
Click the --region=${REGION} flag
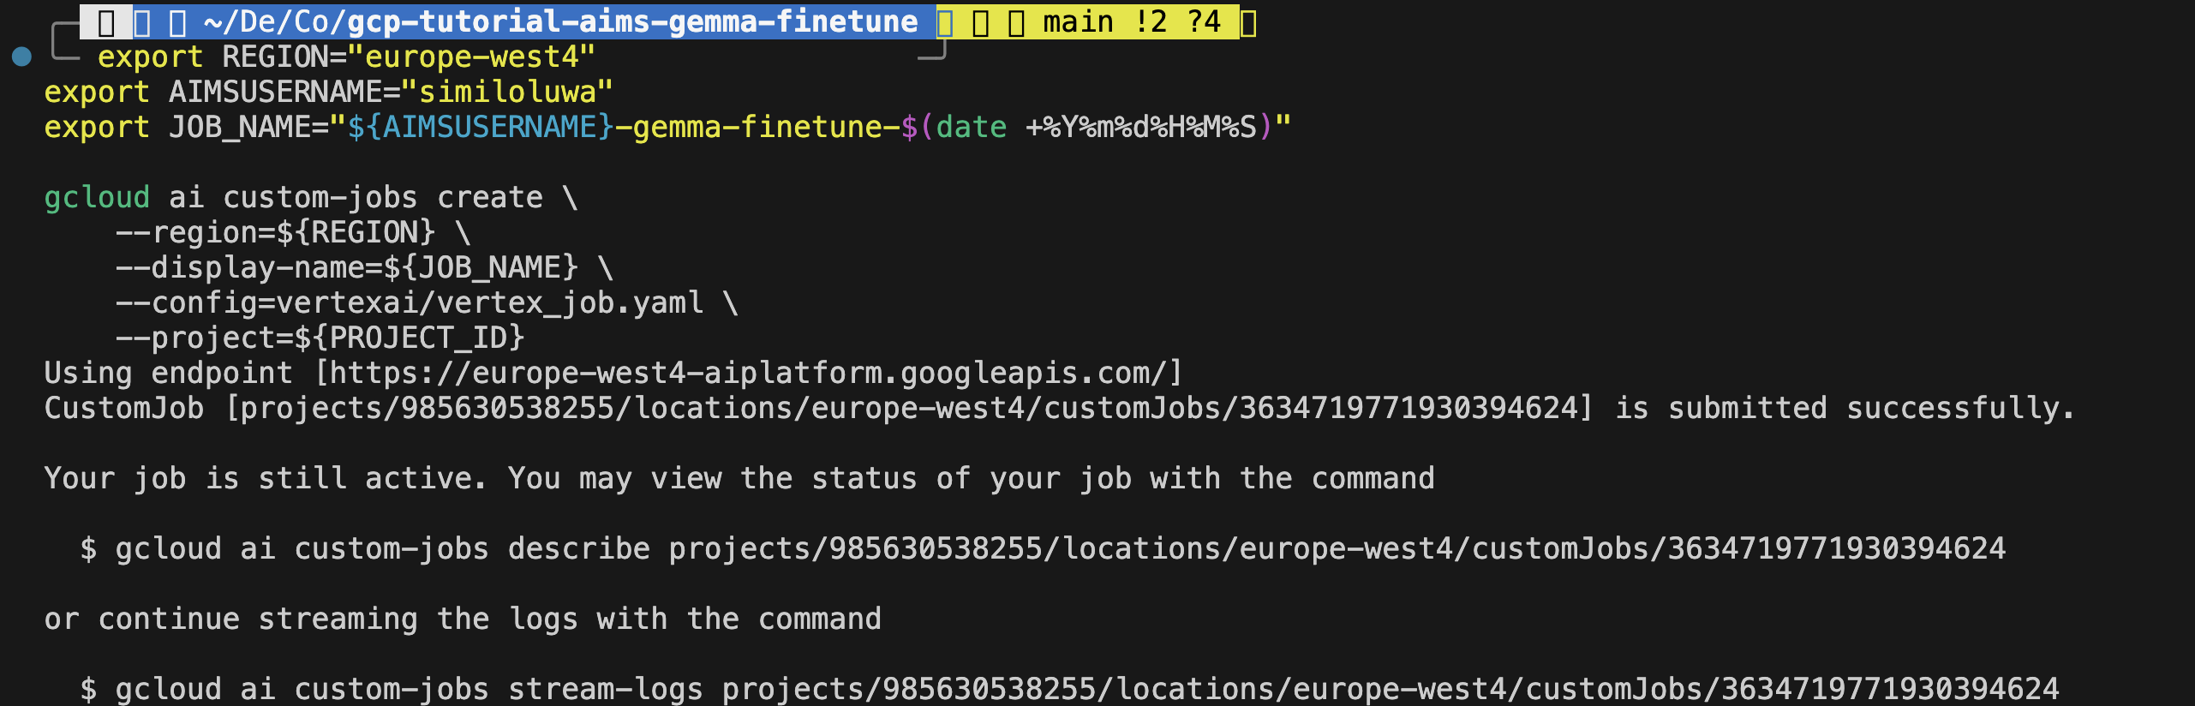[x=276, y=232]
